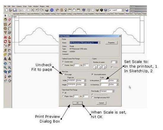This screenshot has width=163, height=130.
Task: Click the Undo arrow icon
Action: 37,10
